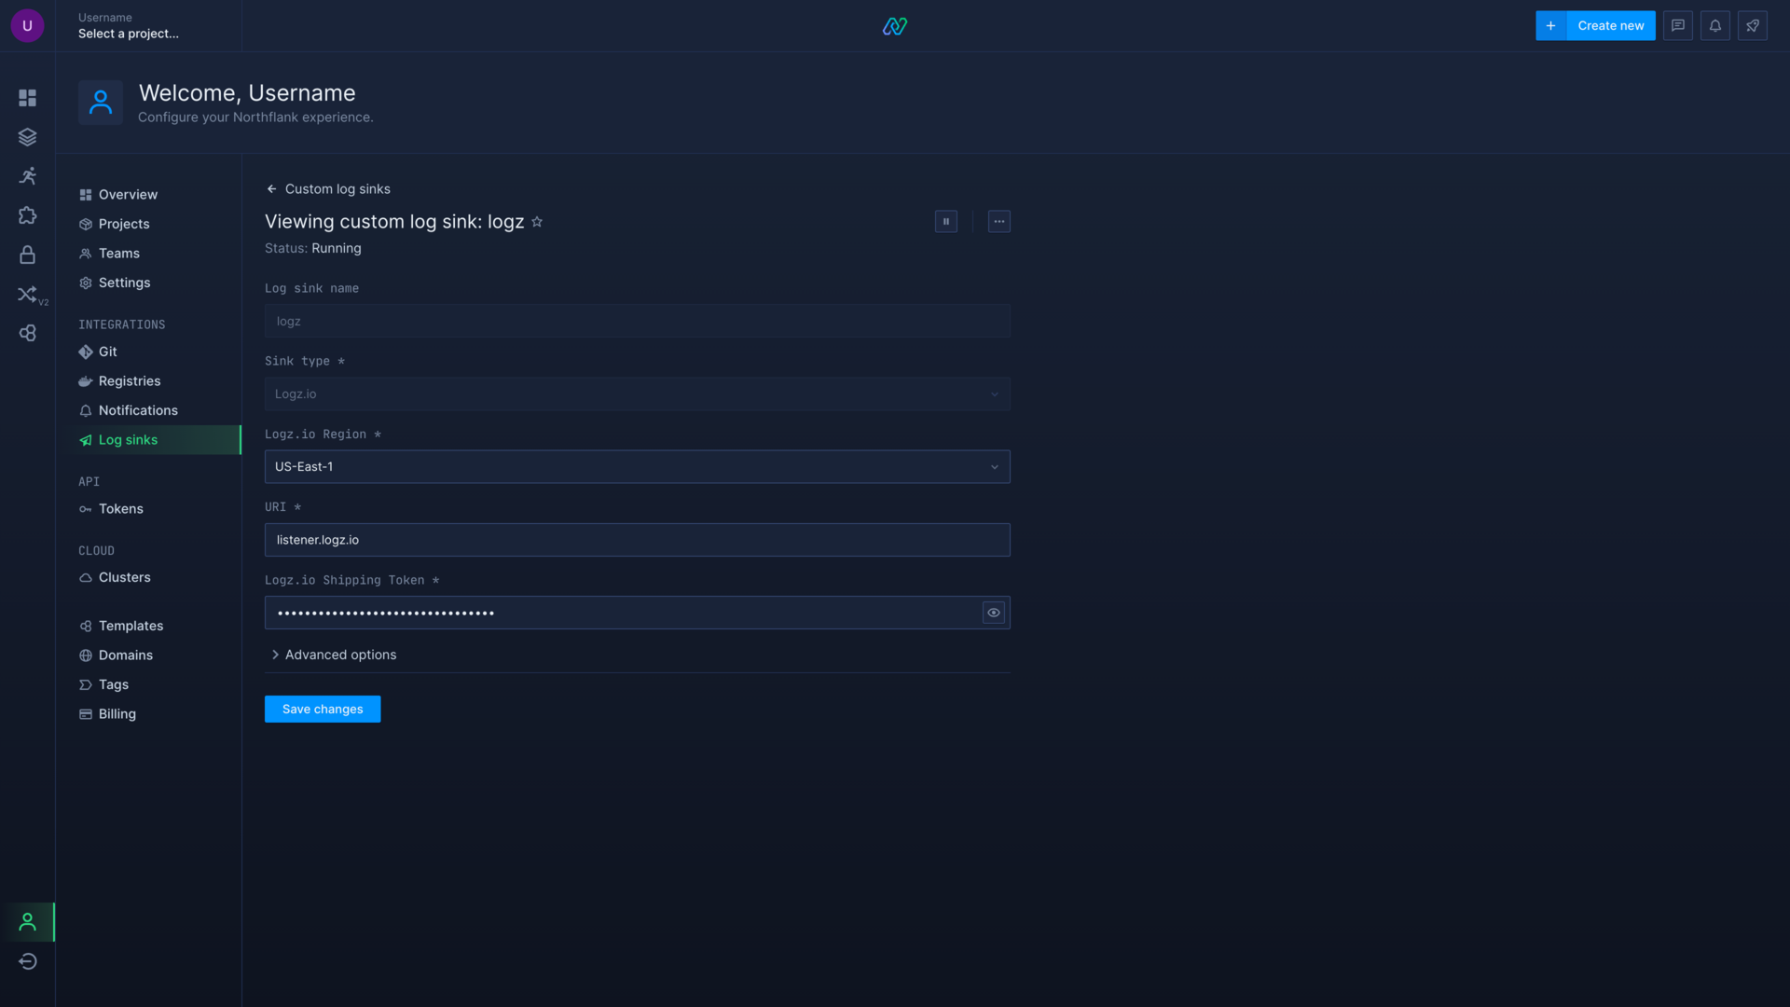Click the Northflank logo in header

pos(895,26)
